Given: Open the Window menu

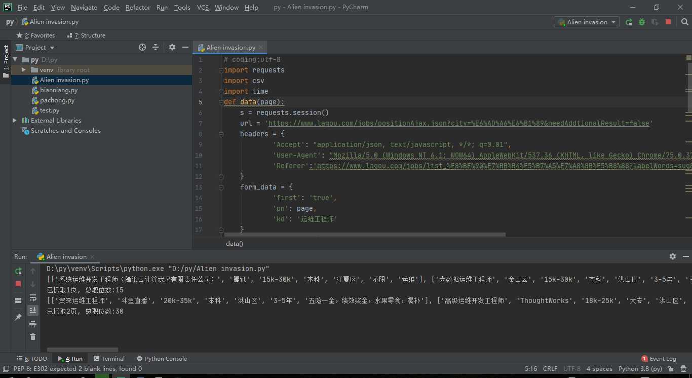Looking at the screenshot, I should [x=226, y=8].
